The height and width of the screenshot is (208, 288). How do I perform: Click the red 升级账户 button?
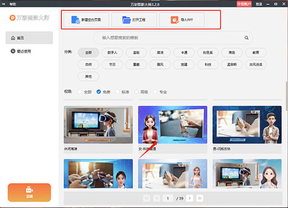[x=244, y=4]
